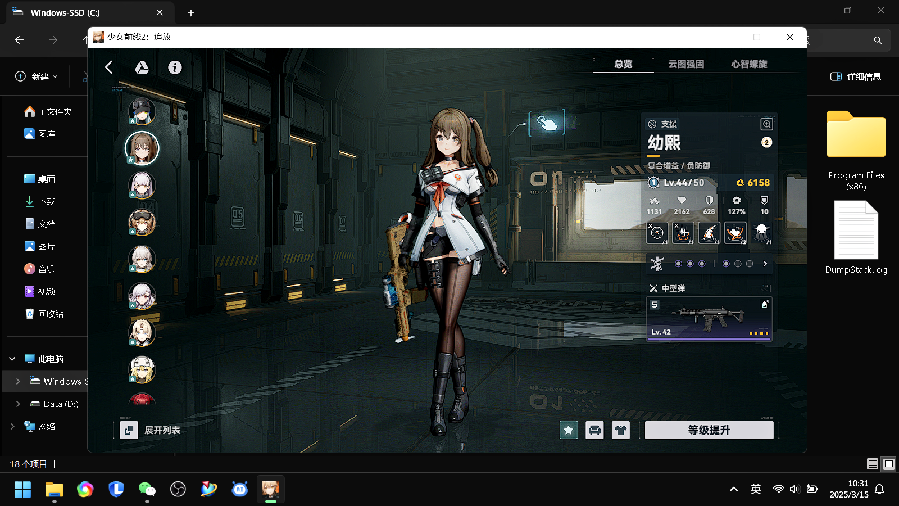Open 主文件夹 in Explorer sidebar
Screen dimensions: 899x506
[48, 111]
